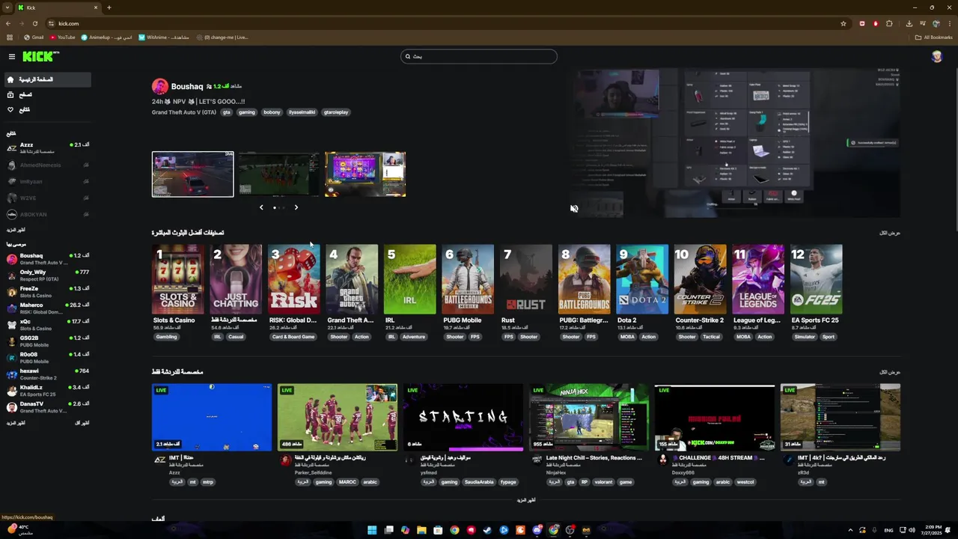This screenshot has height=539, width=958.
Task: Open the user profile avatar menu
Action: 936,57
